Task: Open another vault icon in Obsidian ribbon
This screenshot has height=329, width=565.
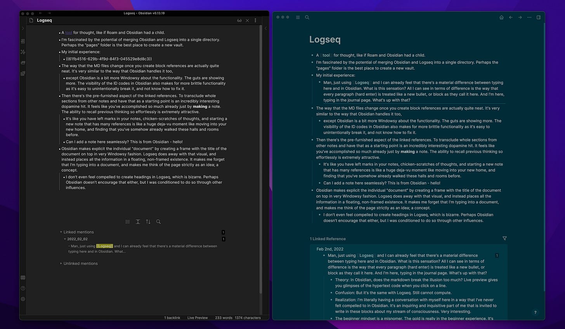Action: pyautogui.click(x=23, y=277)
